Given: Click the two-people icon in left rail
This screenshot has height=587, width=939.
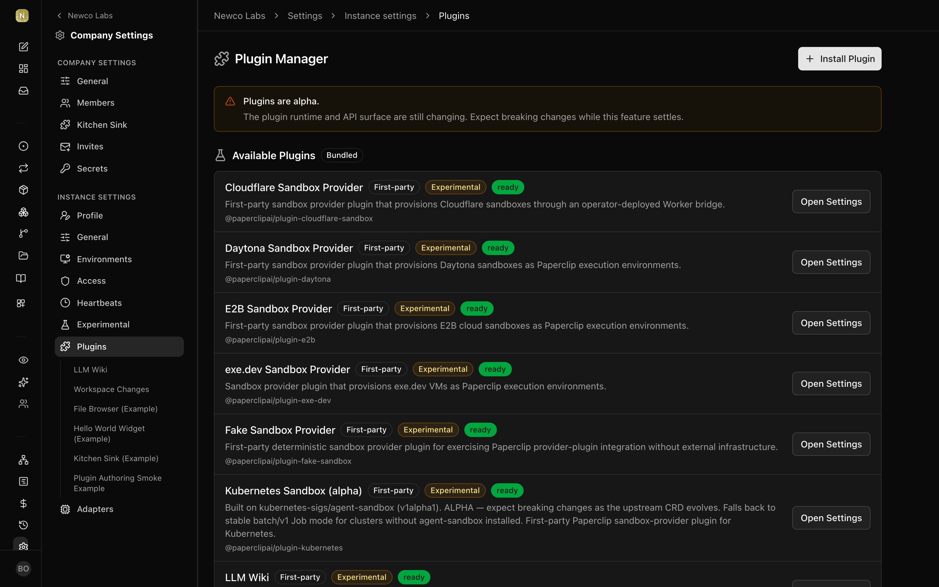Looking at the screenshot, I should click(23, 404).
